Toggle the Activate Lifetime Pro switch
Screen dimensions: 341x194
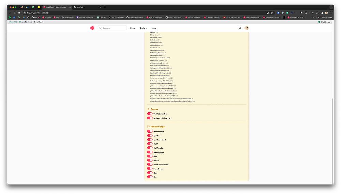click(x=150, y=118)
